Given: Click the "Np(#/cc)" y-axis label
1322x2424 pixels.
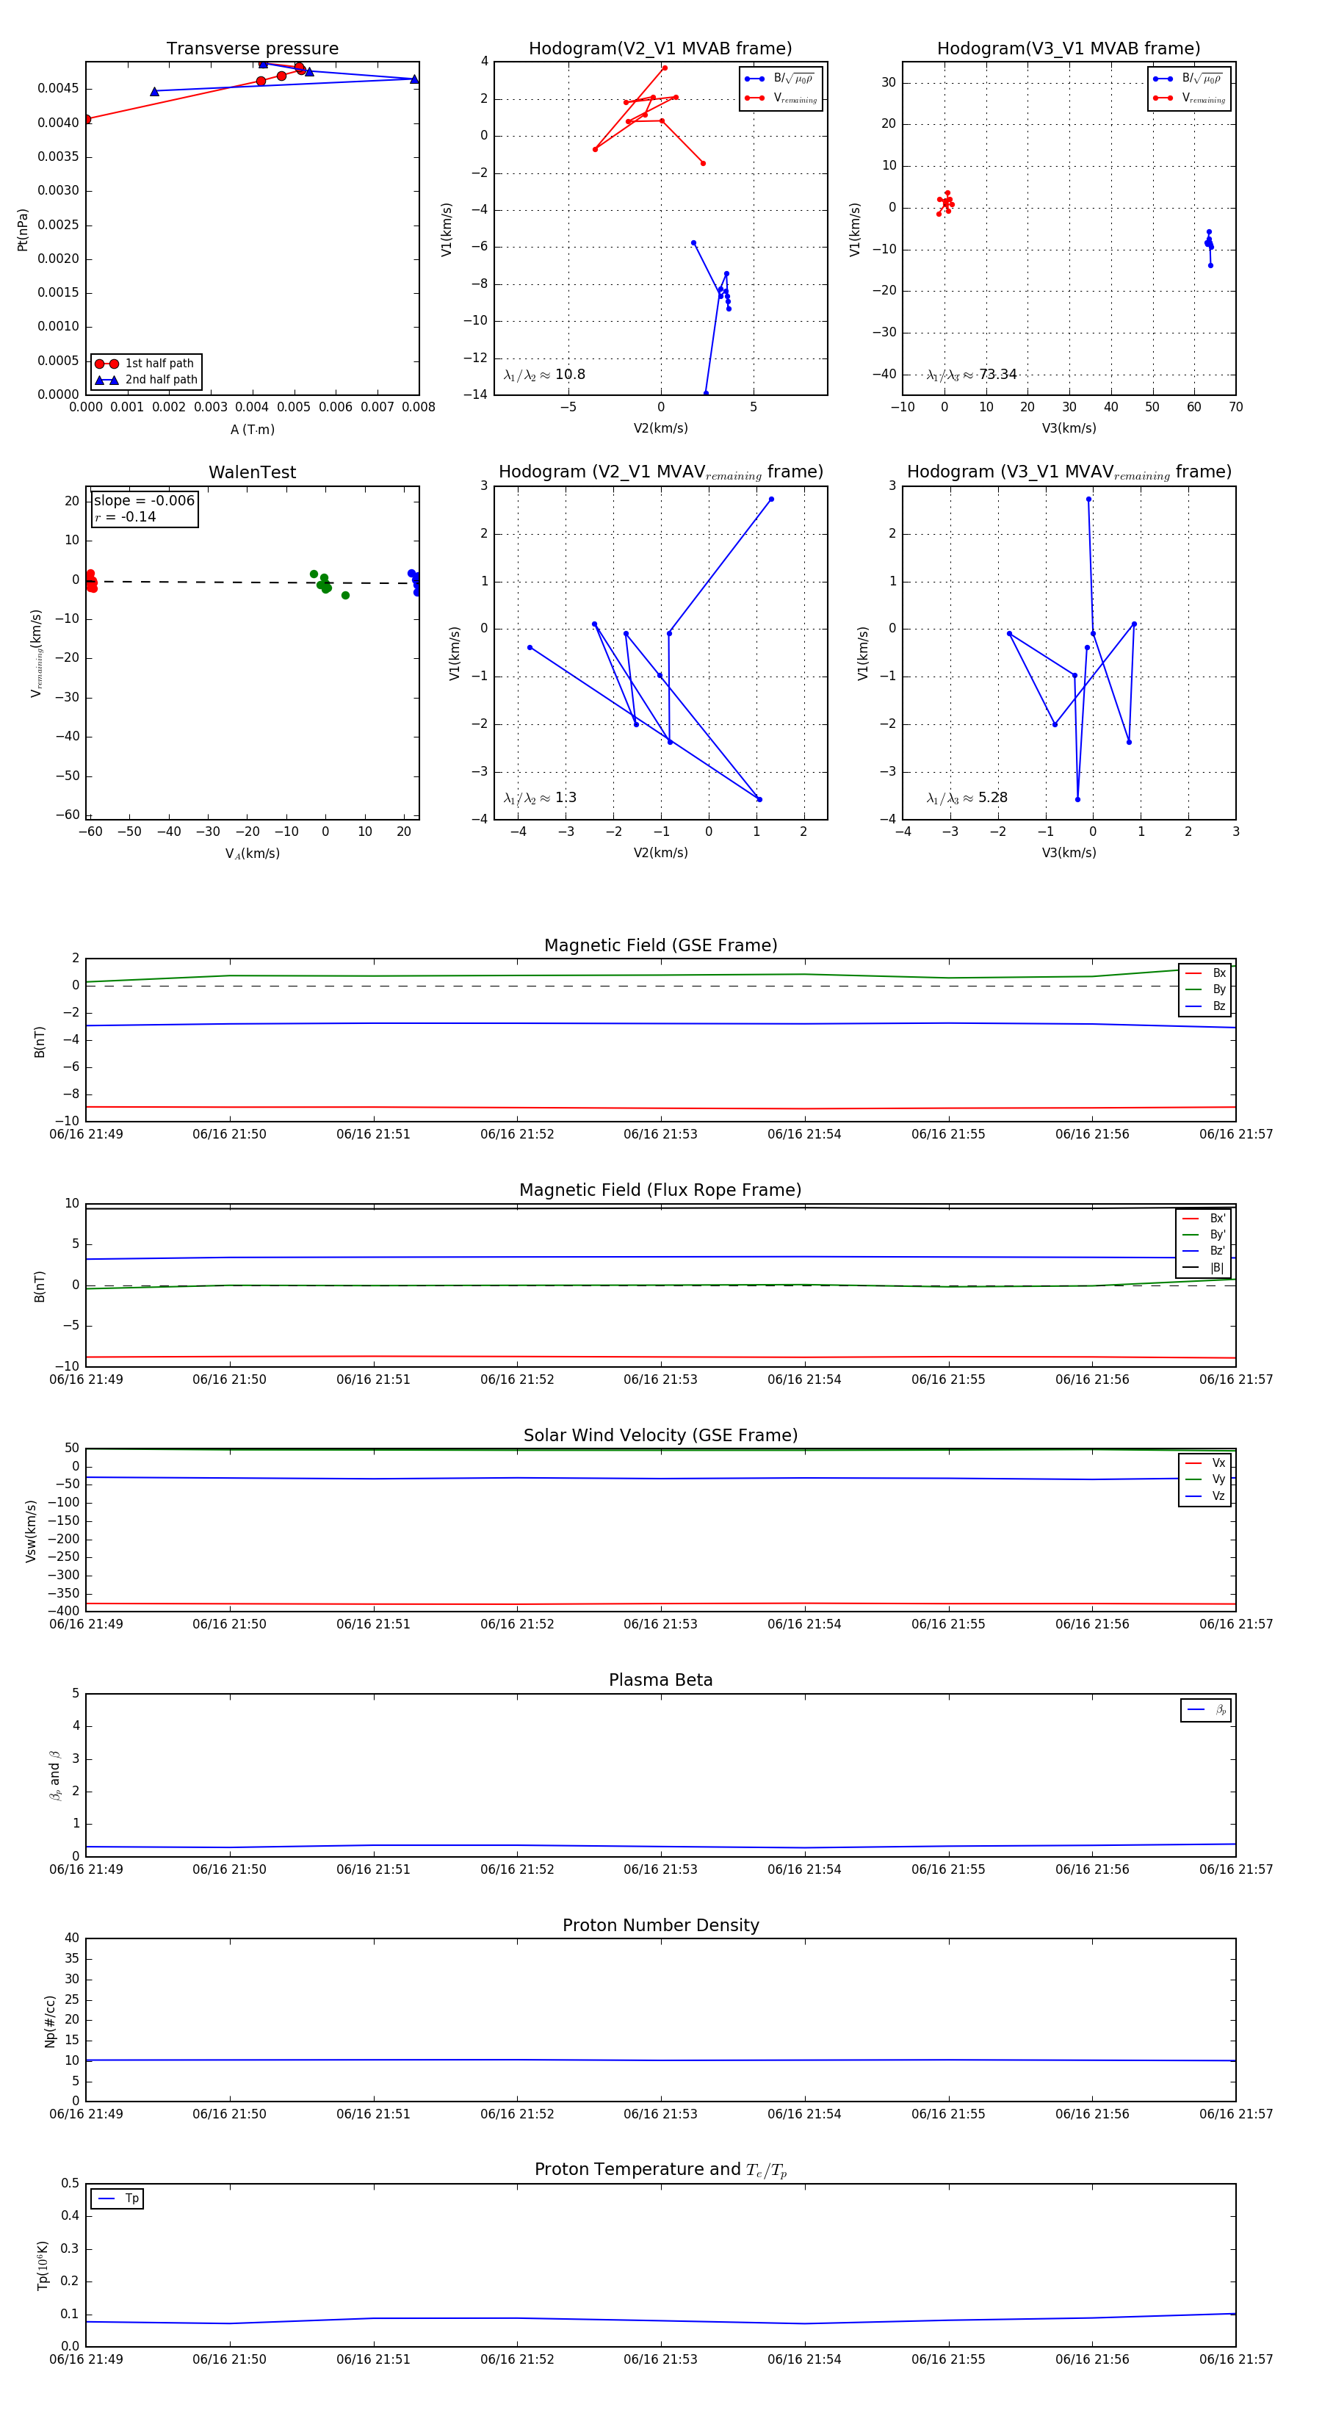Looking at the screenshot, I should pyautogui.click(x=50, y=2020).
